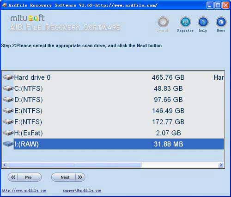Select the D:(NTFS) partition

pyautogui.click(x=113, y=100)
